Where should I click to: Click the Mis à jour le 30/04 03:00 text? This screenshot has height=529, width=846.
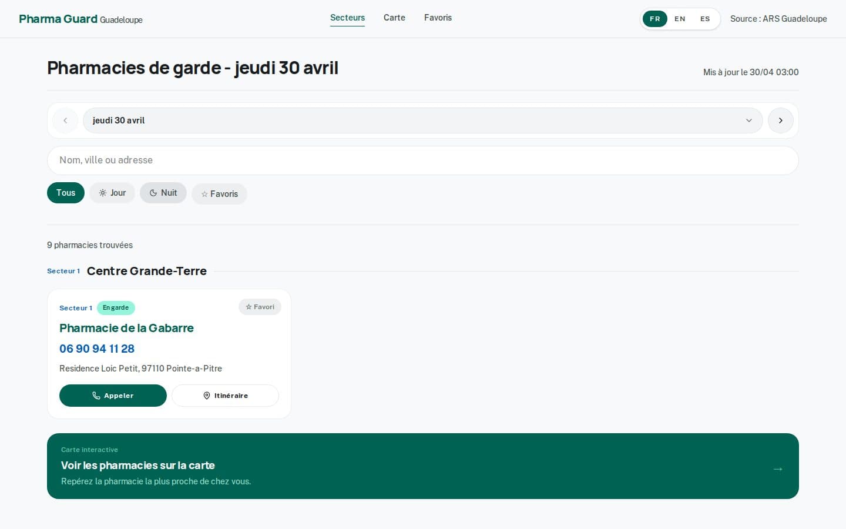pyautogui.click(x=751, y=72)
